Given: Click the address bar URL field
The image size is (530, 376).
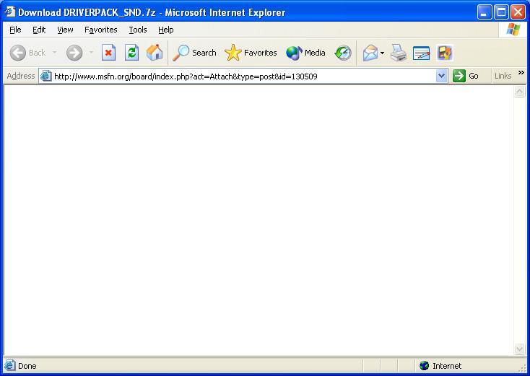Looking at the screenshot, I should click(244, 76).
